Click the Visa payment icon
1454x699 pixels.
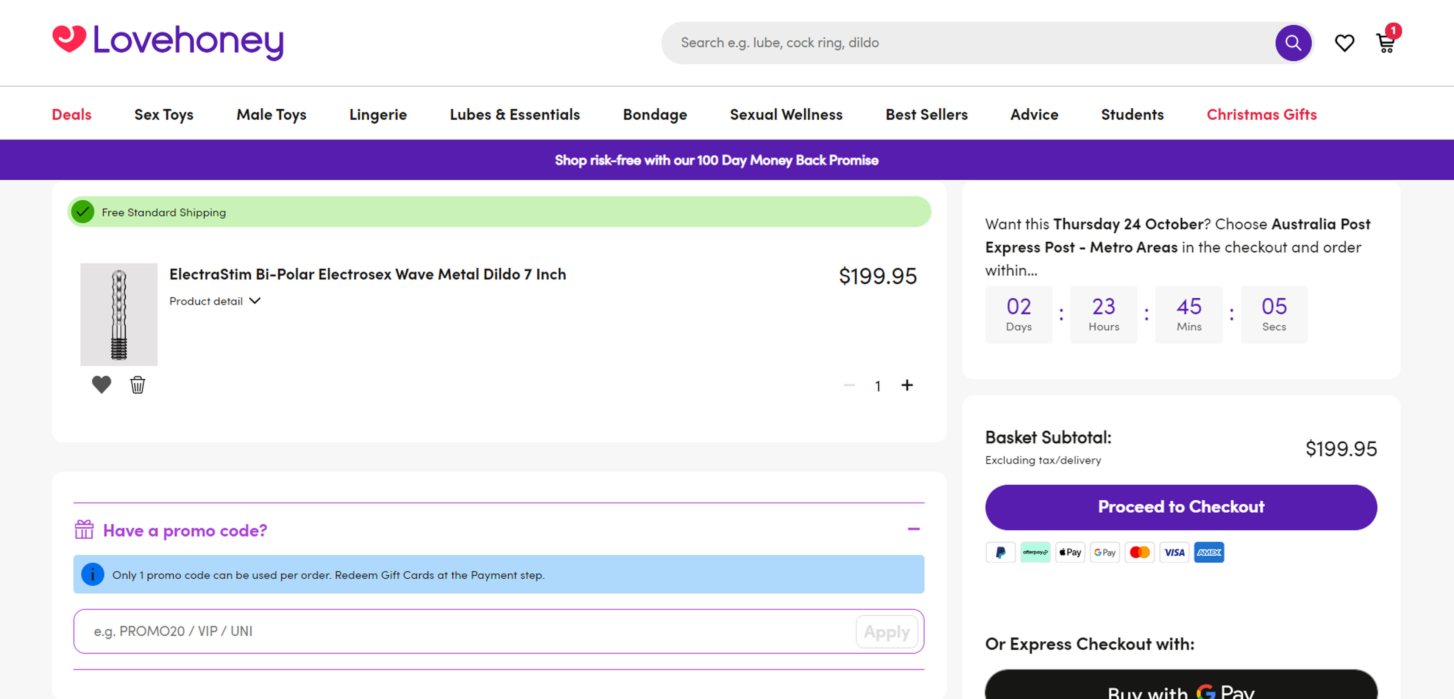pyautogui.click(x=1174, y=552)
